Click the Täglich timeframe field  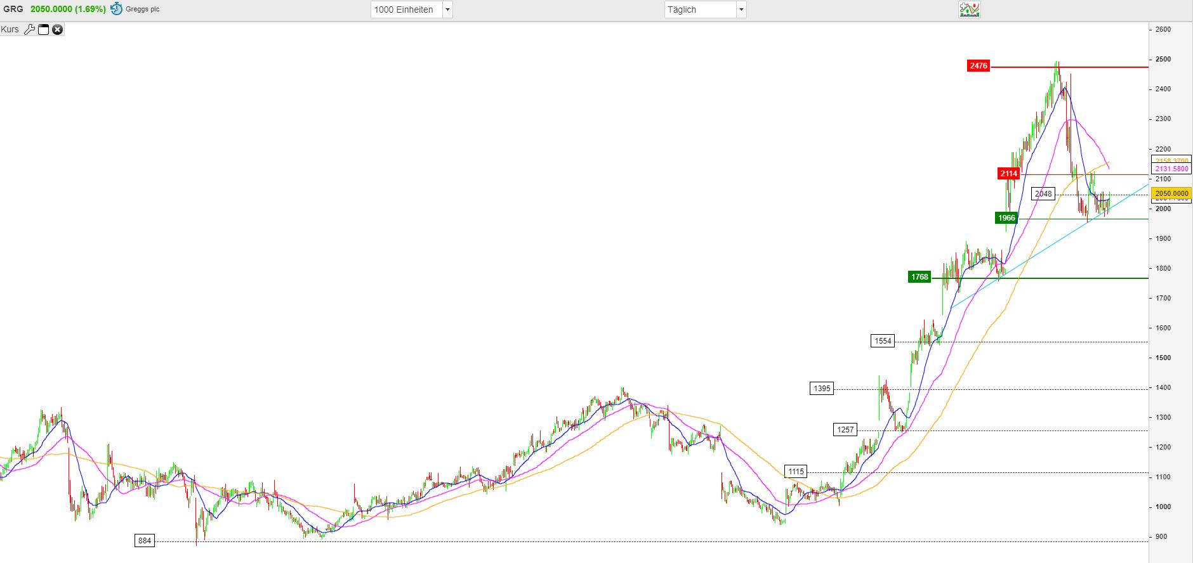700,10
